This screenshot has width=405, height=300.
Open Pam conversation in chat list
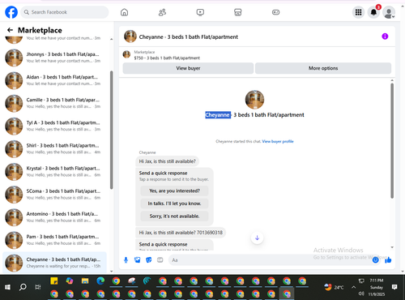point(54,240)
